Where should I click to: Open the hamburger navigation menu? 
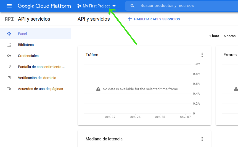tap(9, 6)
